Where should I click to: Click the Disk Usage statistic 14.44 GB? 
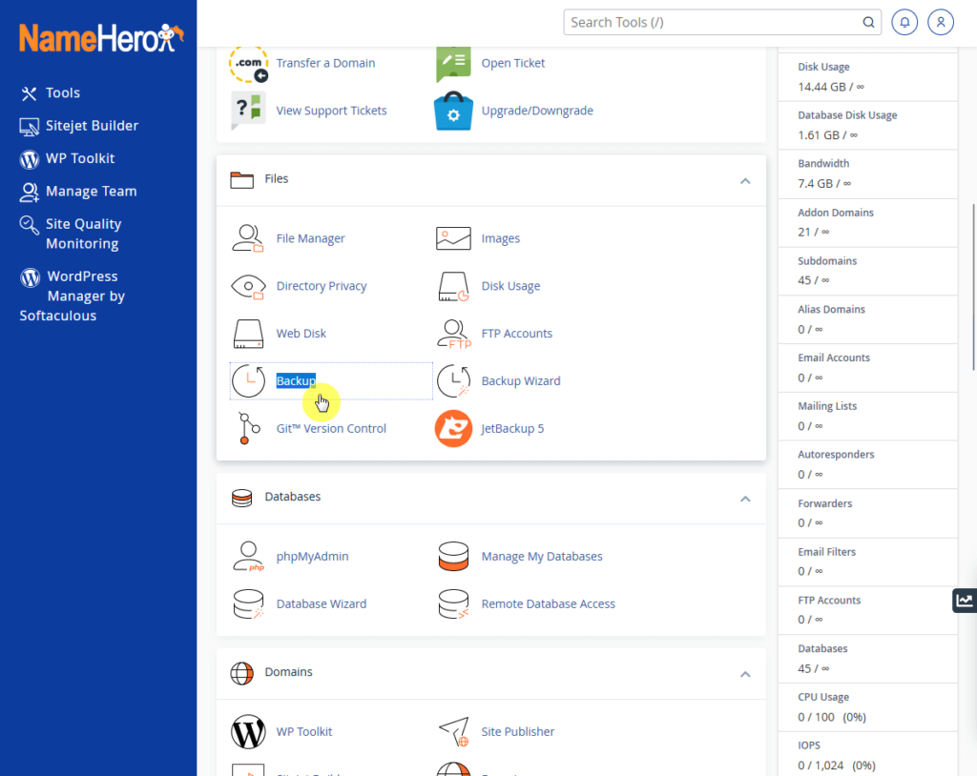831,87
